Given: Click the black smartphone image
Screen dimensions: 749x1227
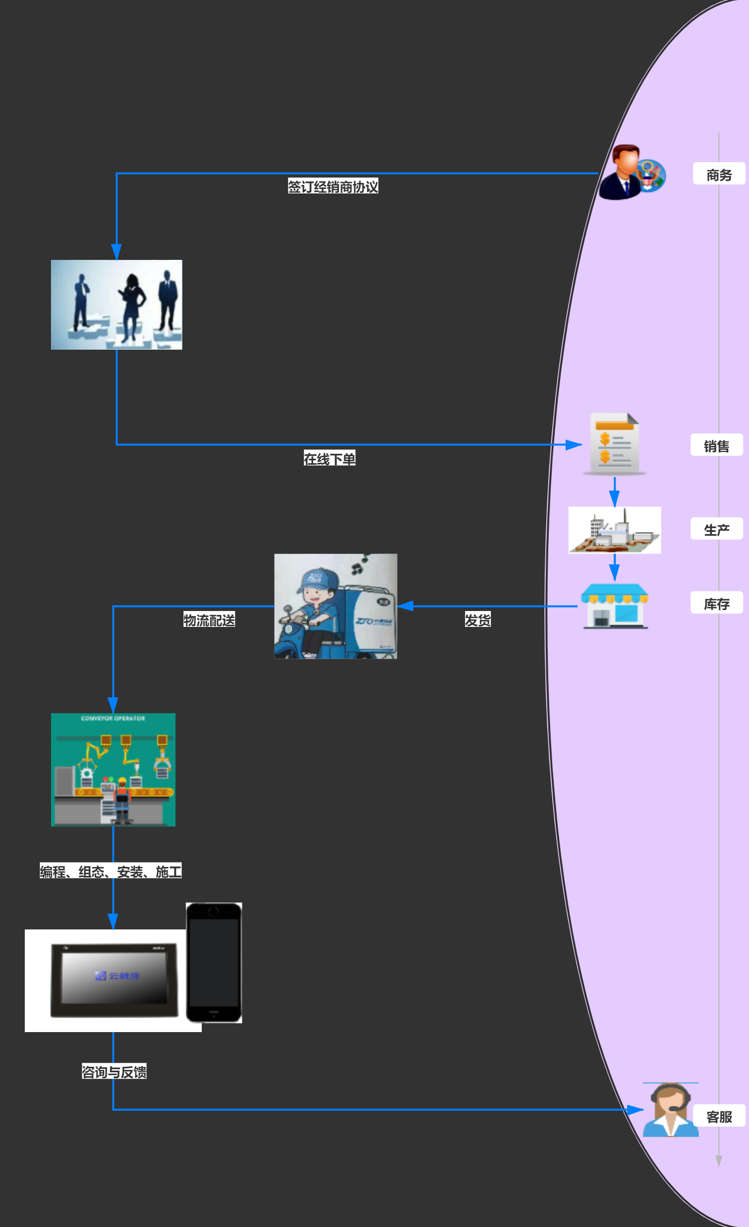Looking at the screenshot, I should tap(214, 963).
